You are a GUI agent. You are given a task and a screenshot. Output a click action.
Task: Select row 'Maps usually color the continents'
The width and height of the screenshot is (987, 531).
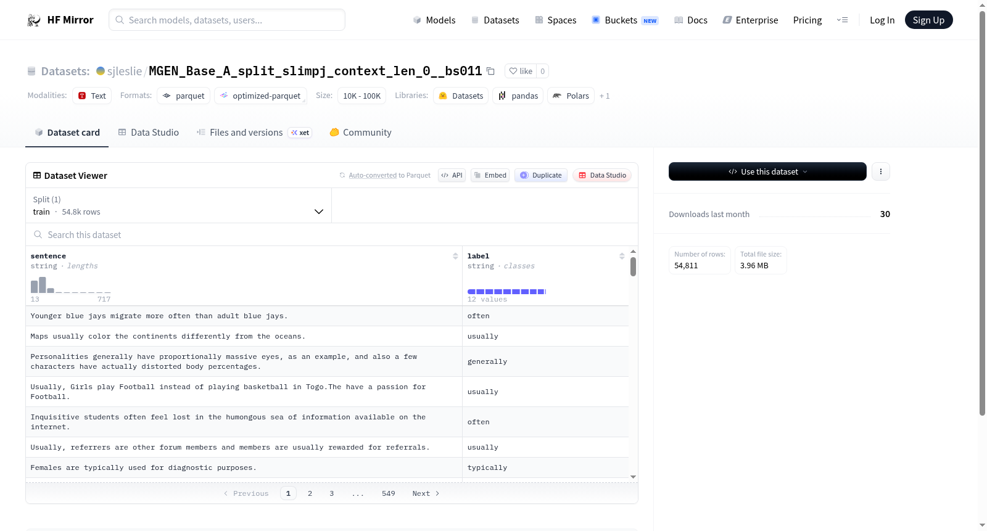point(327,336)
